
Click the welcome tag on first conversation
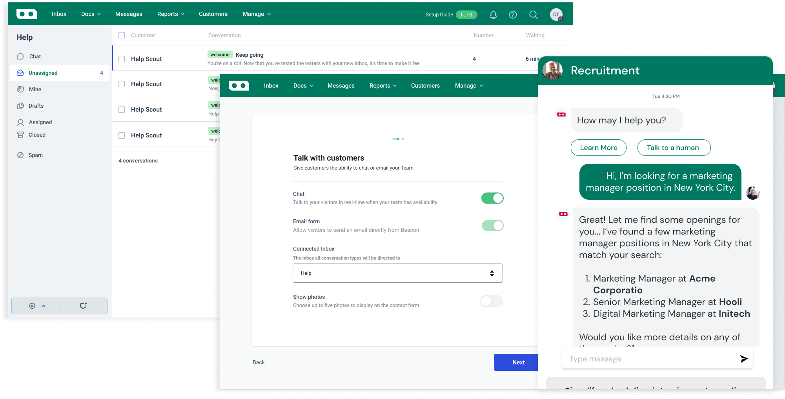220,55
